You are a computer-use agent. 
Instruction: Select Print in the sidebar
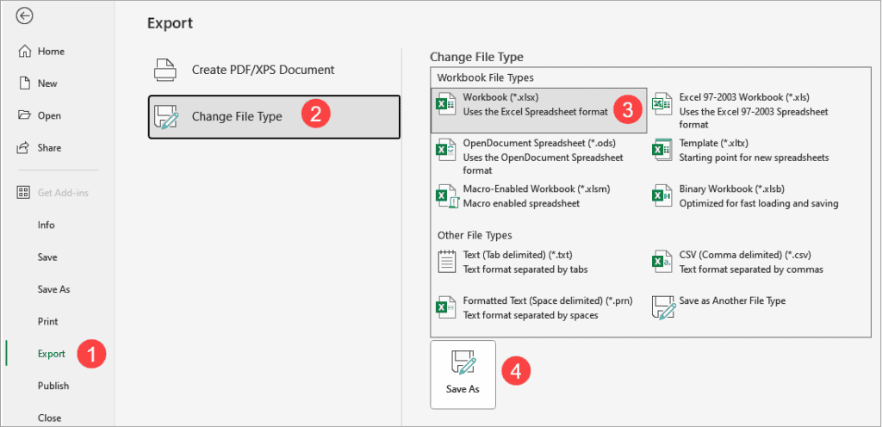pyautogui.click(x=48, y=321)
